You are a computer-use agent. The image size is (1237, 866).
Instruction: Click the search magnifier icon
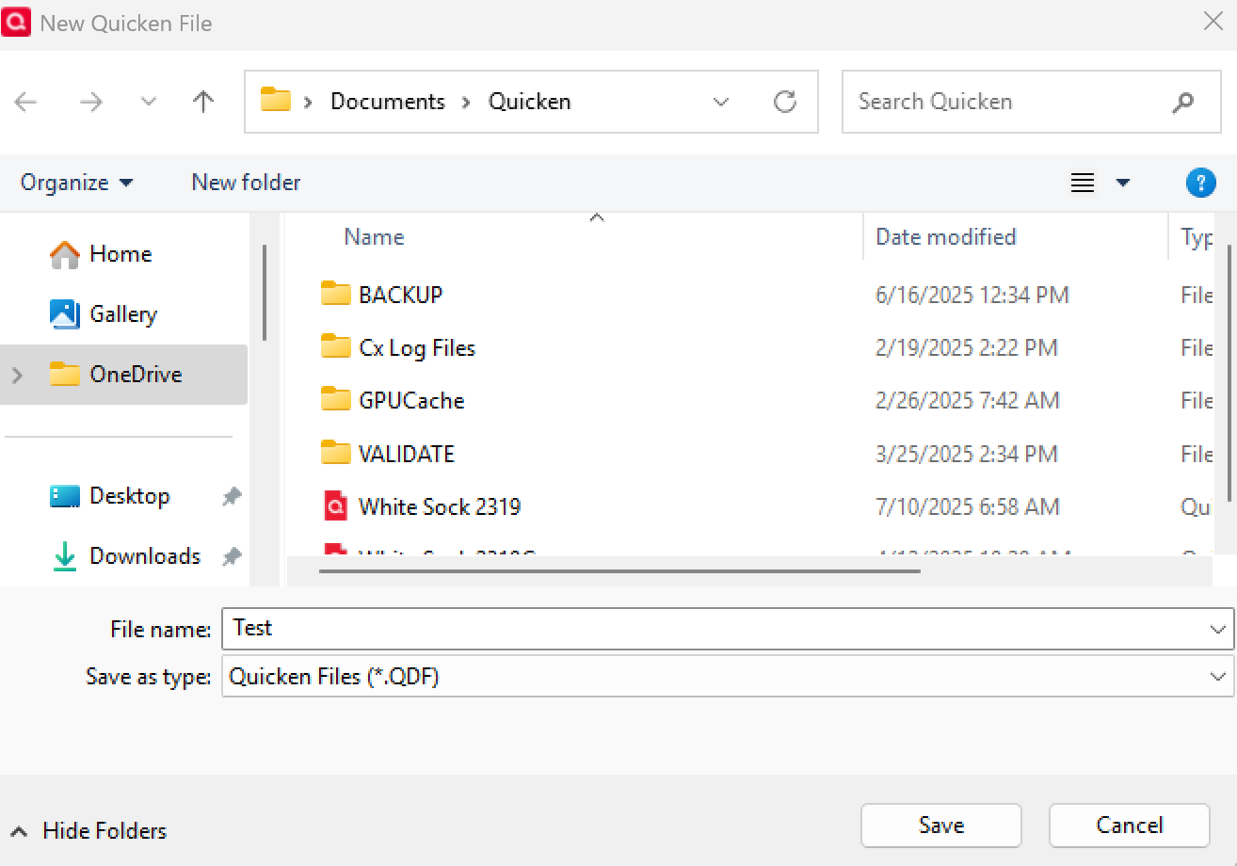tap(1182, 102)
